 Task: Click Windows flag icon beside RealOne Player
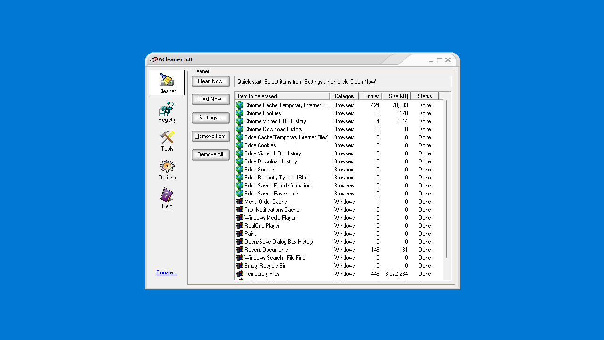(240, 226)
